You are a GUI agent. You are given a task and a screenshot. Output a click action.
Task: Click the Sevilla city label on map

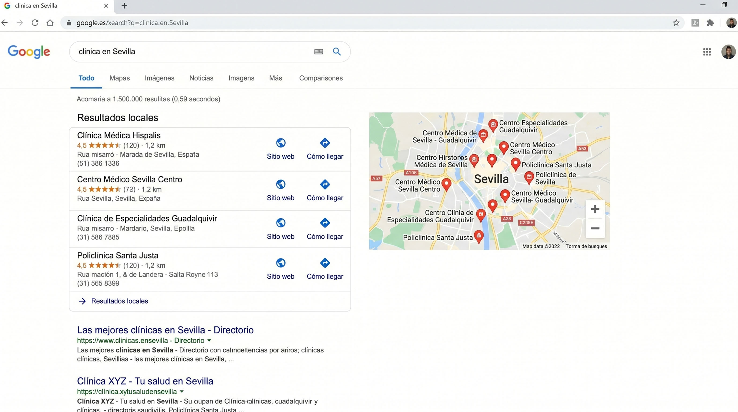click(491, 179)
